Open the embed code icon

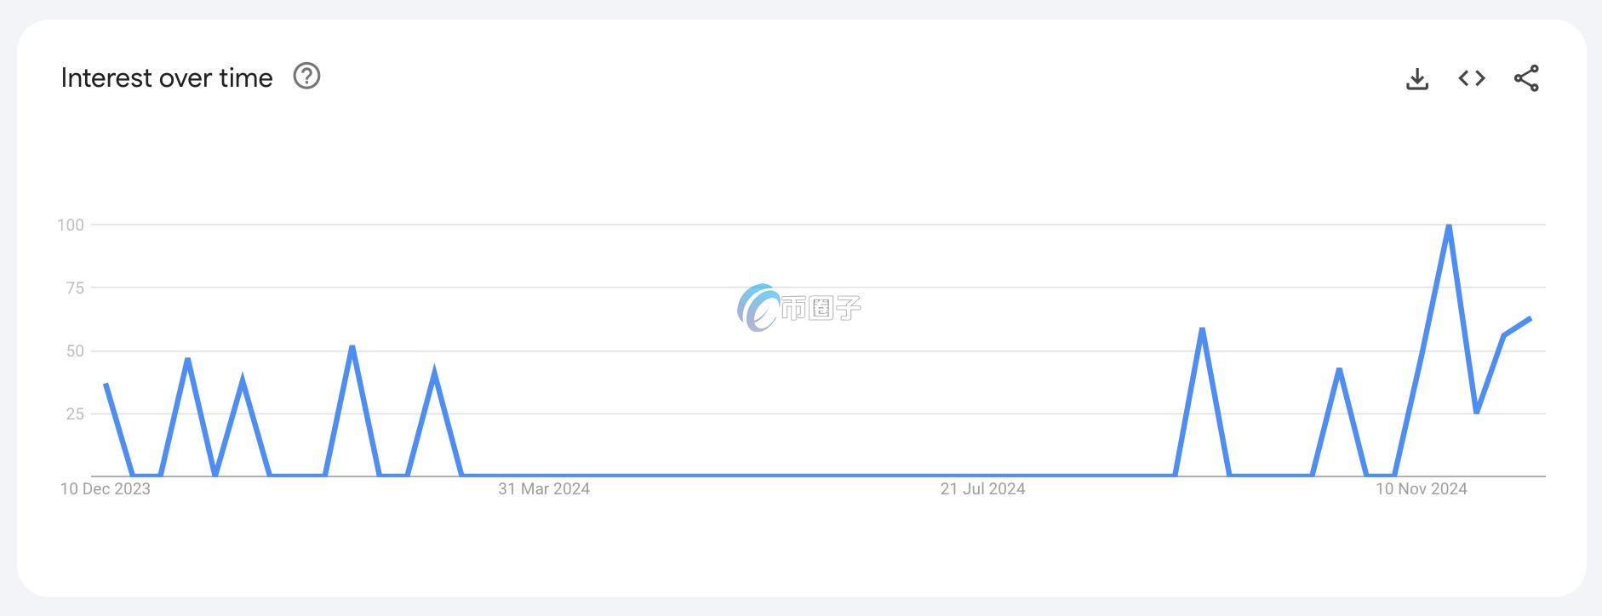click(x=1472, y=78)
